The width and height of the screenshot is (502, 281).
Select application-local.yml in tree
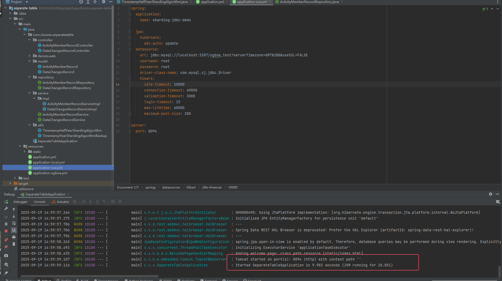[x=49, y=162]
